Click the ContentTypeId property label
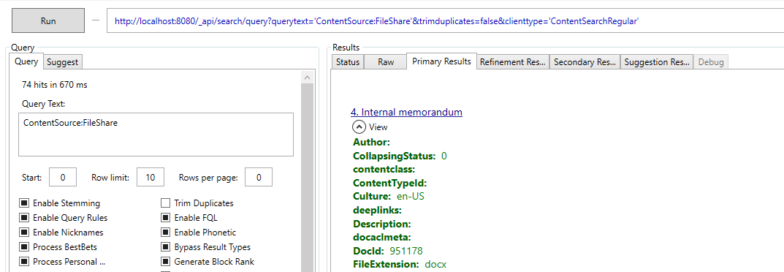This screenshot has width=784, height=272. [389, 183]
